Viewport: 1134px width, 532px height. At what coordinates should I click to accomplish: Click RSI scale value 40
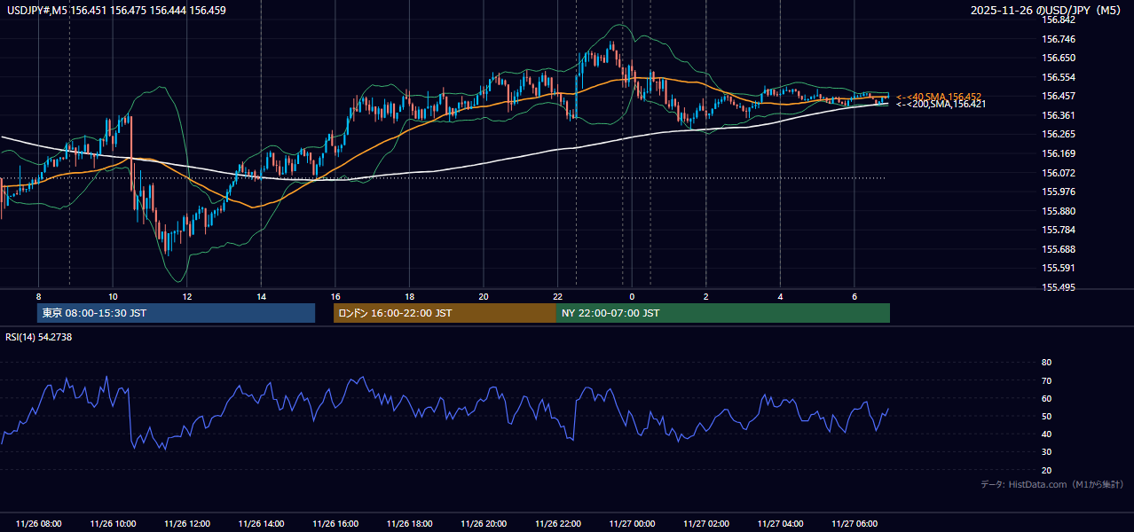click(1047, 434)
